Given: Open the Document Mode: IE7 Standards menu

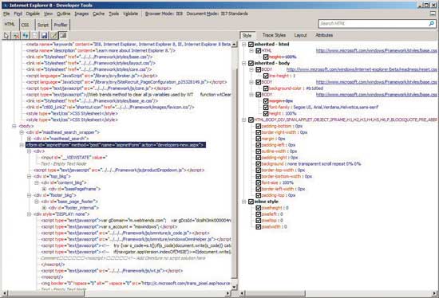Looking at the screenshot, I should tap(217, 14).
